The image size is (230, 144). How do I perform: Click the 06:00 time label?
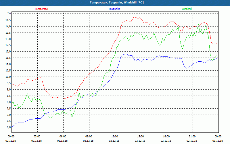coord(63,137)
